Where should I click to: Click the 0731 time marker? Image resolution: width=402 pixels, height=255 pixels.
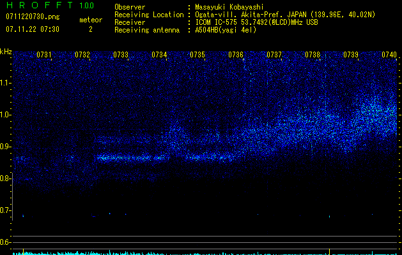click(44, 54)
